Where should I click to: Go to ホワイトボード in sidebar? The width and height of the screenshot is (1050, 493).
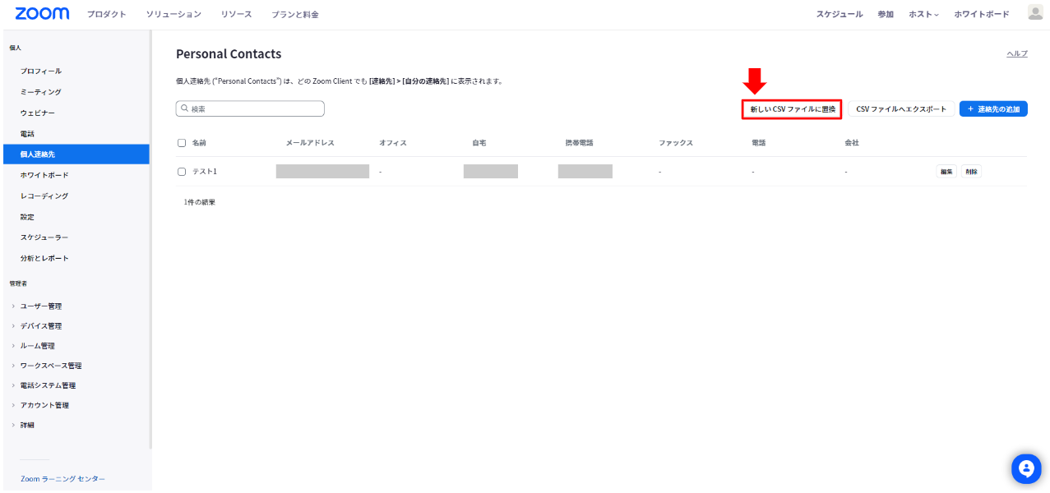pyautogui.click(x=44, y=175)
